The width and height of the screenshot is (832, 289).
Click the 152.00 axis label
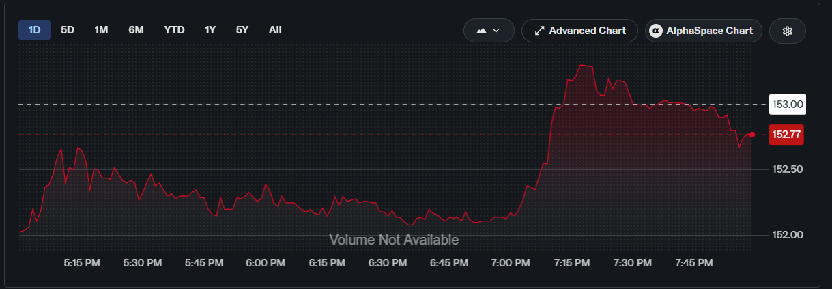[x=788, y=235]
